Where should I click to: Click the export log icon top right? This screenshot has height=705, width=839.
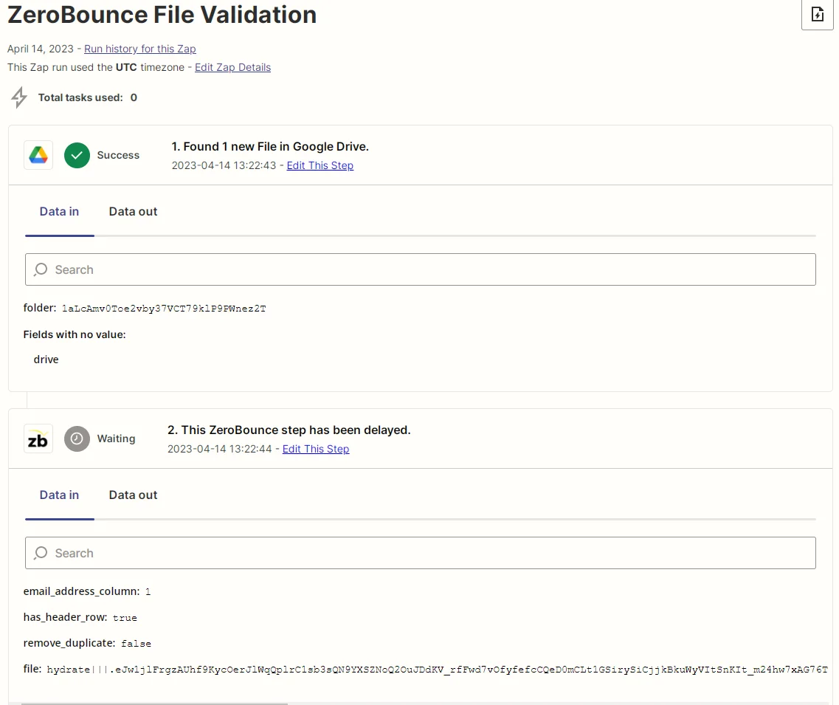[x=817, y=14]
